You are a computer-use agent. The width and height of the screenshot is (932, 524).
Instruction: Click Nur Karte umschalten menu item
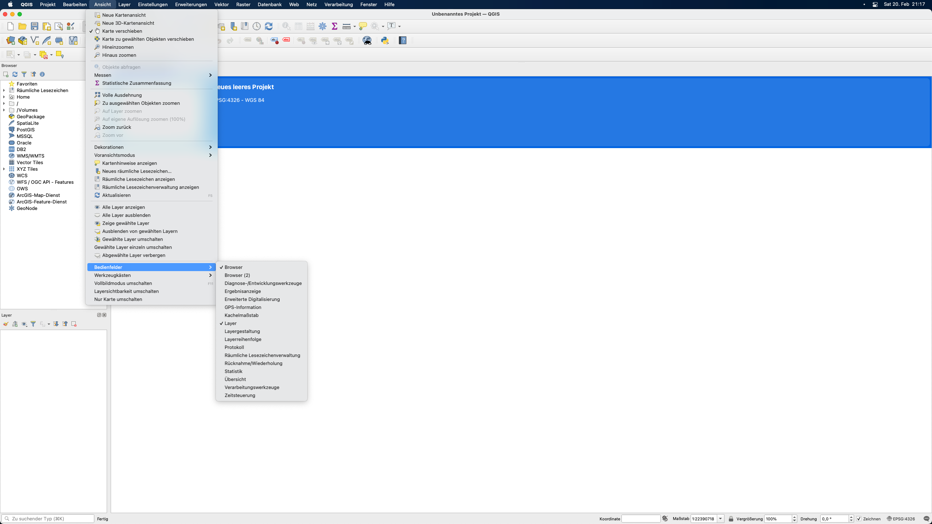click(x=118, y=299)
